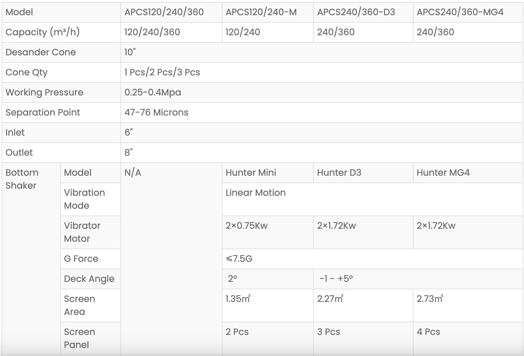
Task: Click the APCS120/240/360 model header cell
Action: (164, 12)
